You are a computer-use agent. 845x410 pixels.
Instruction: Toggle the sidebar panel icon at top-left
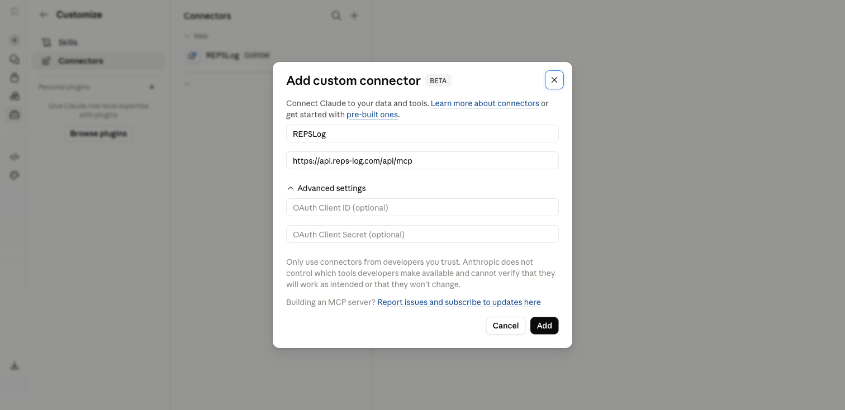point(15,11)
